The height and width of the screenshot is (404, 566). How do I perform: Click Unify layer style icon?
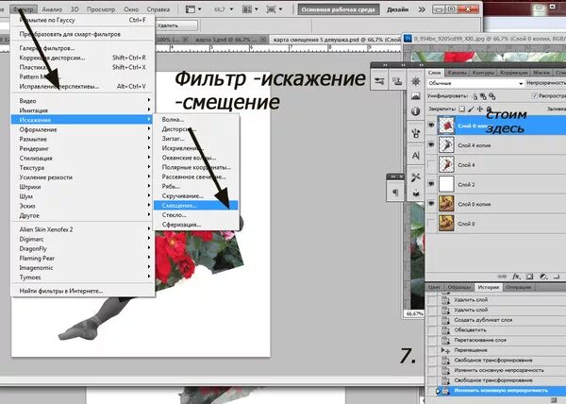(x=491, y=96)
